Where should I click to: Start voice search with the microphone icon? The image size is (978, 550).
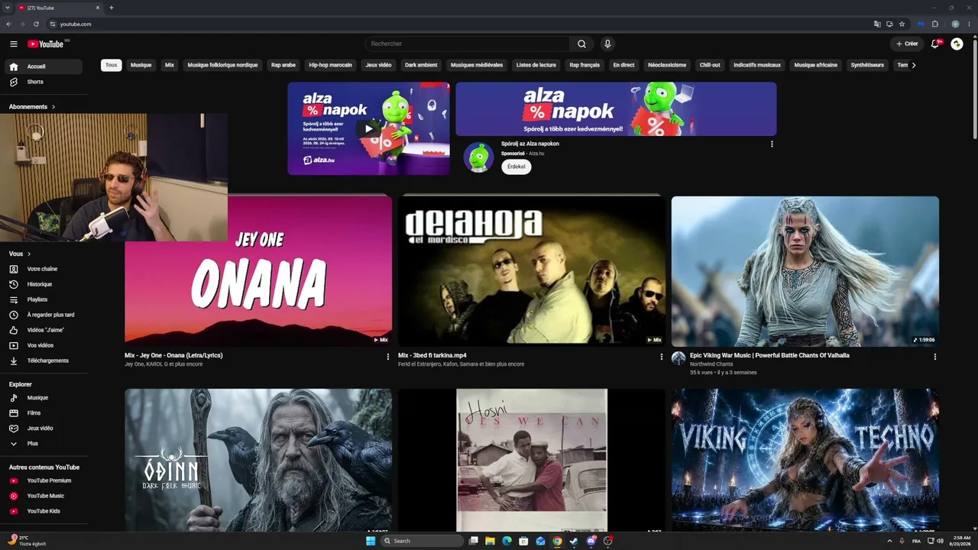(607, 44)
